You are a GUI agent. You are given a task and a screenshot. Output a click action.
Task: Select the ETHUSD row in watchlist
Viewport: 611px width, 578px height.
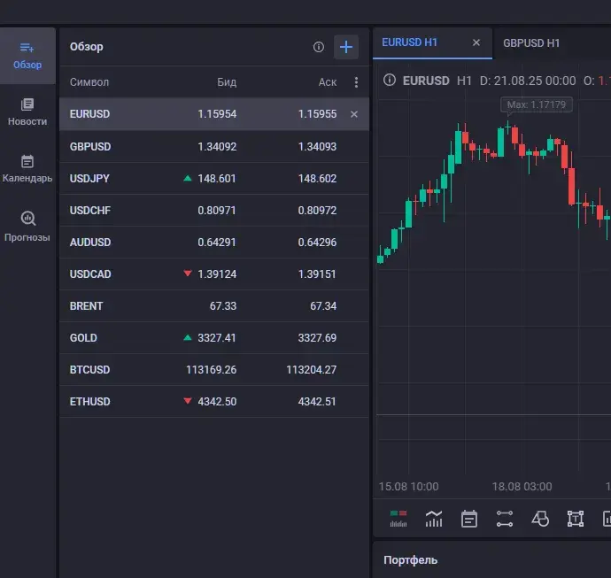coord(214,402)
